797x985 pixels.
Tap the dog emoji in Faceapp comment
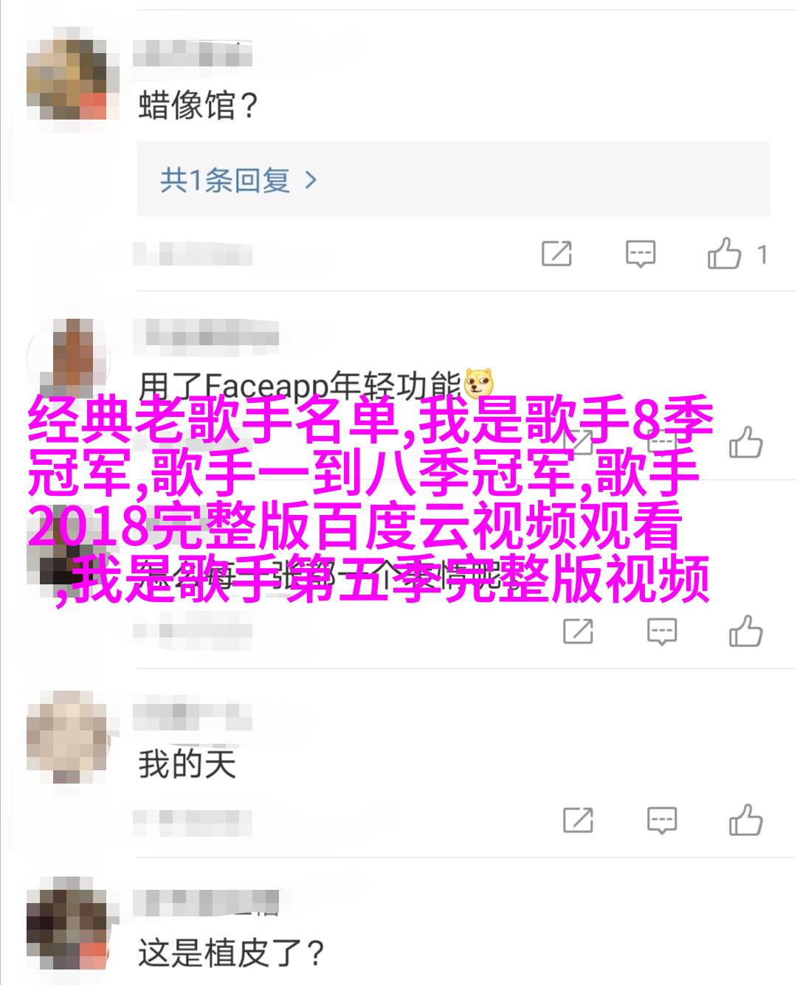(x=477, y=384)
